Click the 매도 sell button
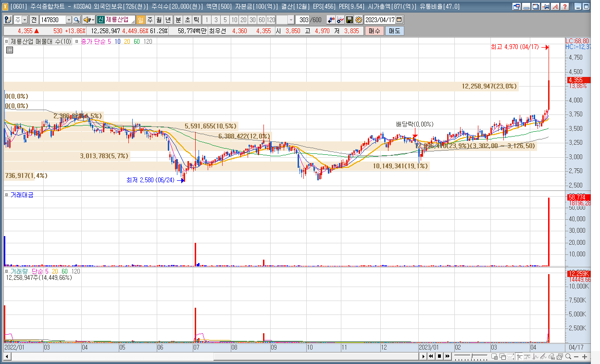Image resolution: width=600 pixels, height=364 pixels. 394,31
